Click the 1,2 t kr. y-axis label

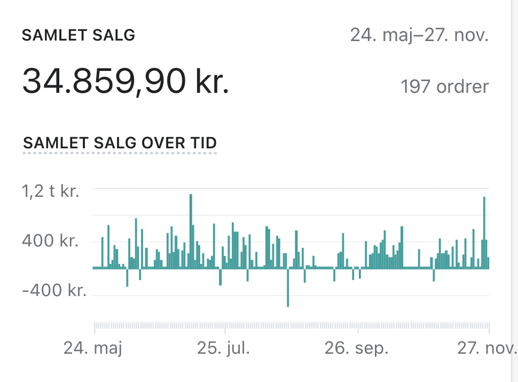coord(51,190)
